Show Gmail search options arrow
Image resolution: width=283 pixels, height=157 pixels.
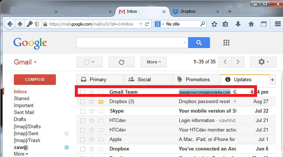pyautogui.click(x=184, y=43)
